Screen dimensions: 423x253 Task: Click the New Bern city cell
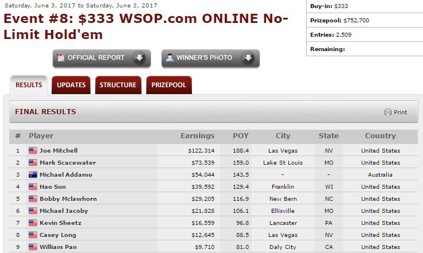pyautogui.click(x=283, y=199)
